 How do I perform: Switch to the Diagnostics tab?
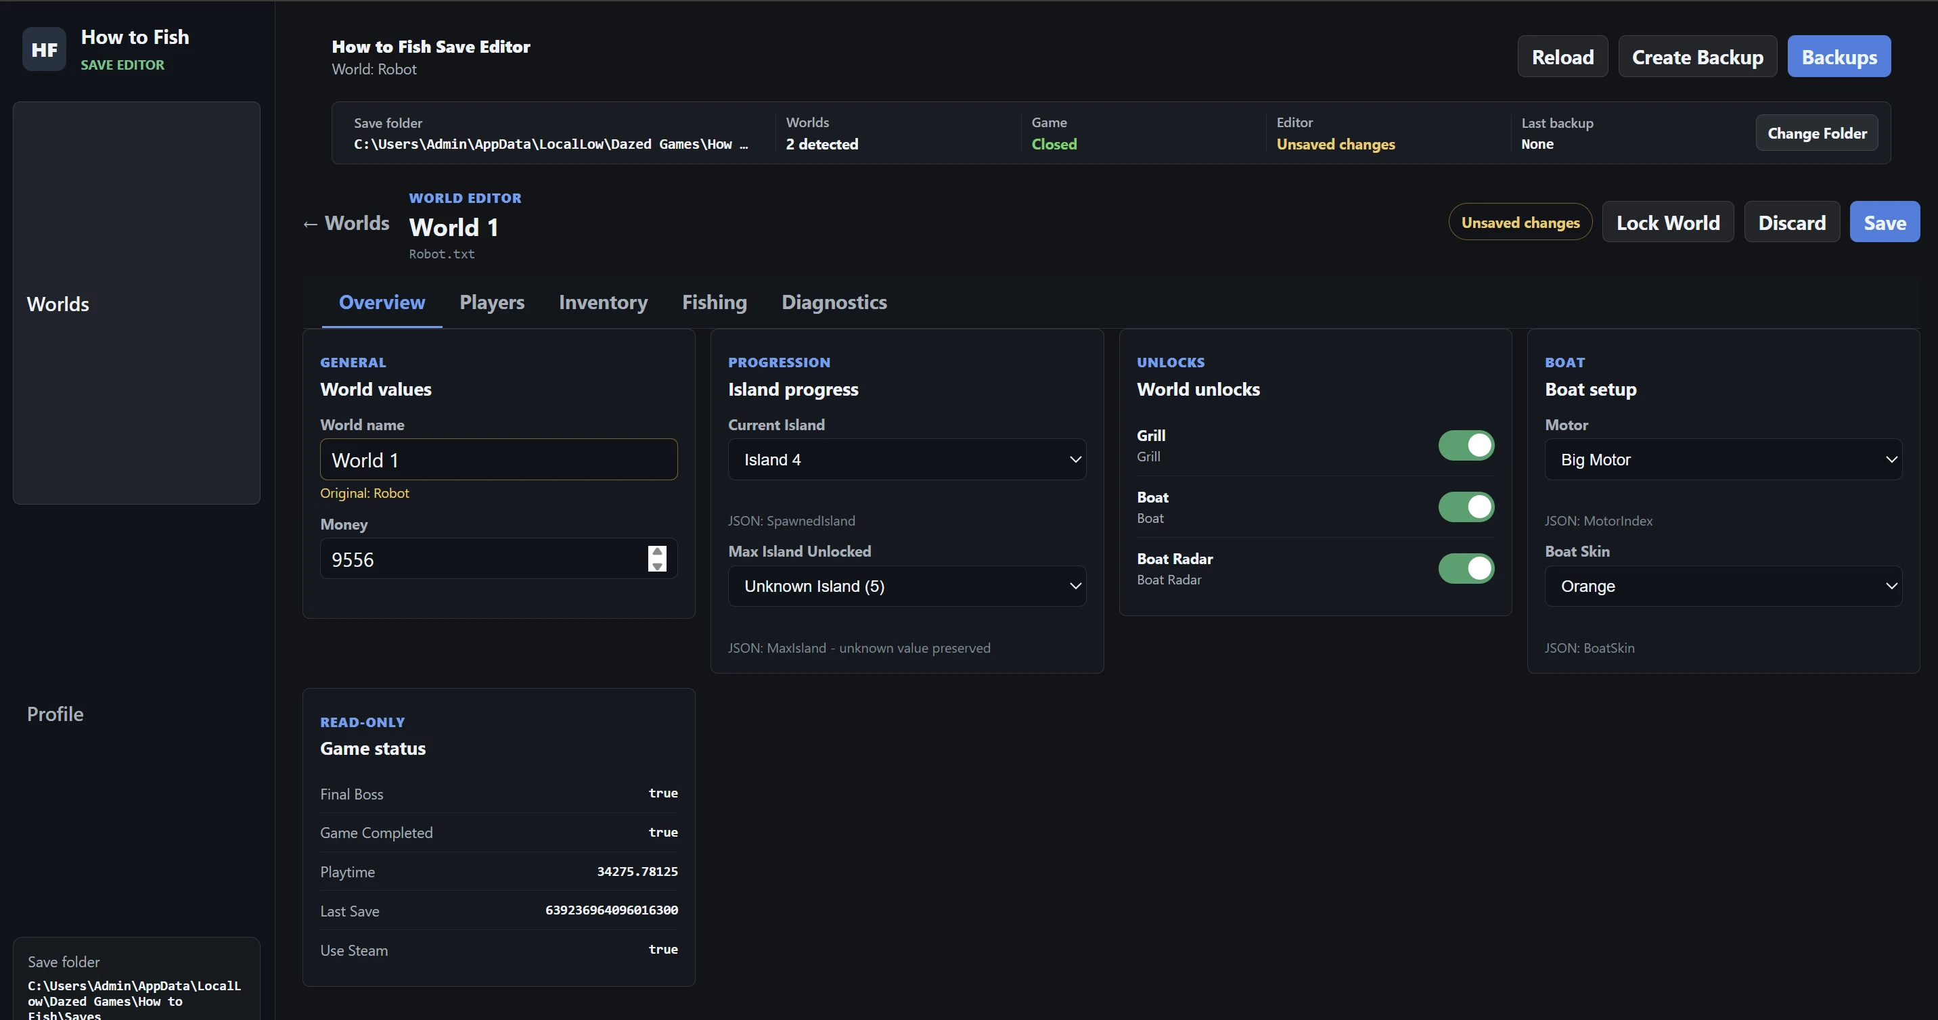click(x=834, y=302)
